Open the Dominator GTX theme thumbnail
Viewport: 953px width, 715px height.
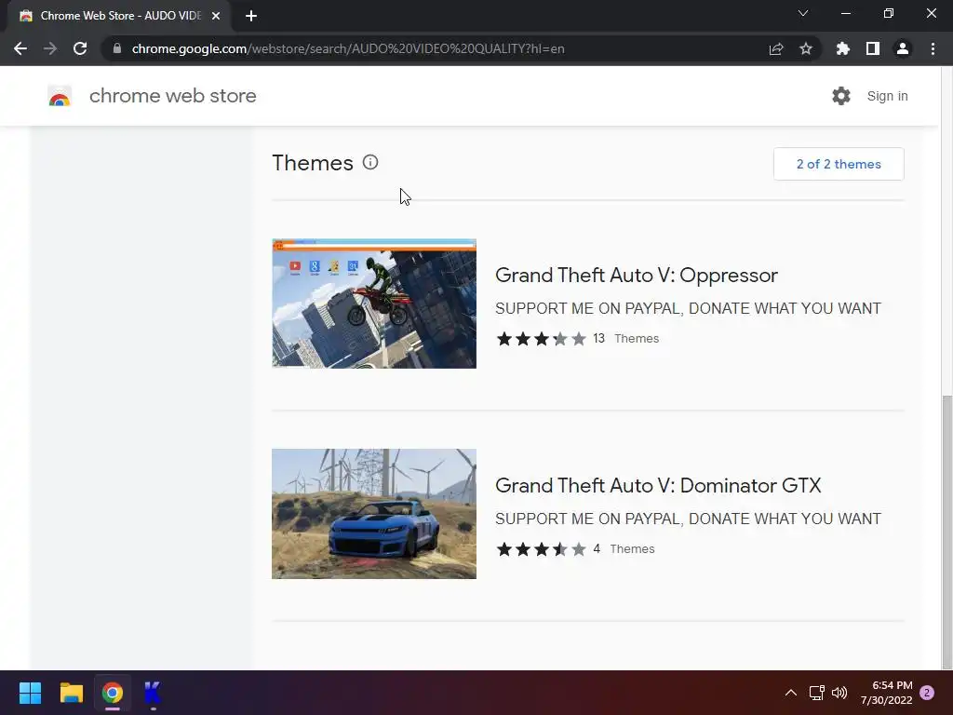point(374,514)
